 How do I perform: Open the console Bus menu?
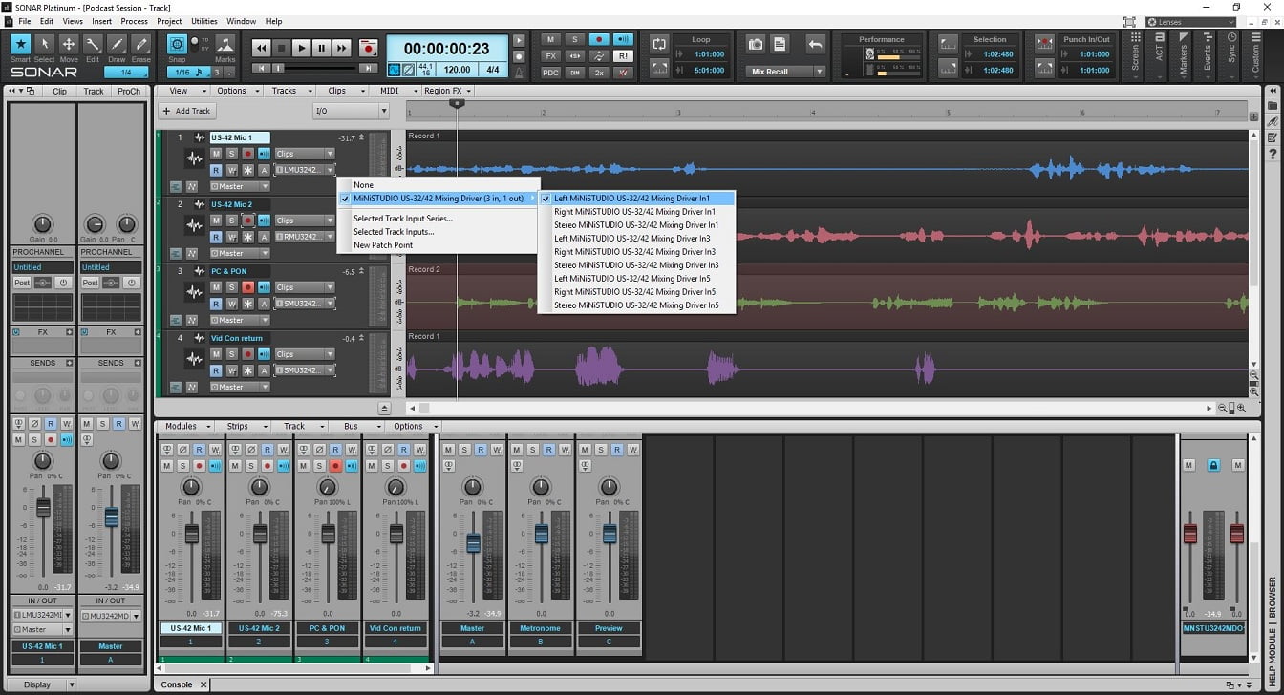point(355,426)
